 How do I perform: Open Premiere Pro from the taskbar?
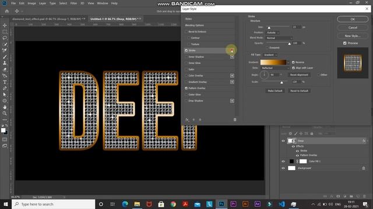point(233,204)
